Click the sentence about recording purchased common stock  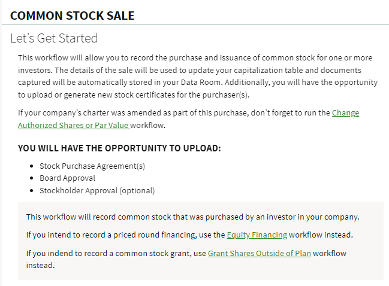[x=192, y=217]
